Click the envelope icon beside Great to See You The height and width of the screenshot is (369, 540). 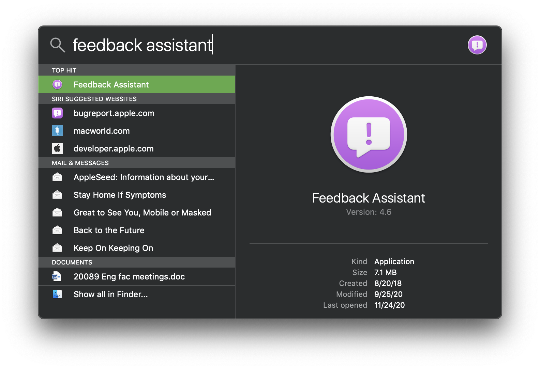[57, 212]
